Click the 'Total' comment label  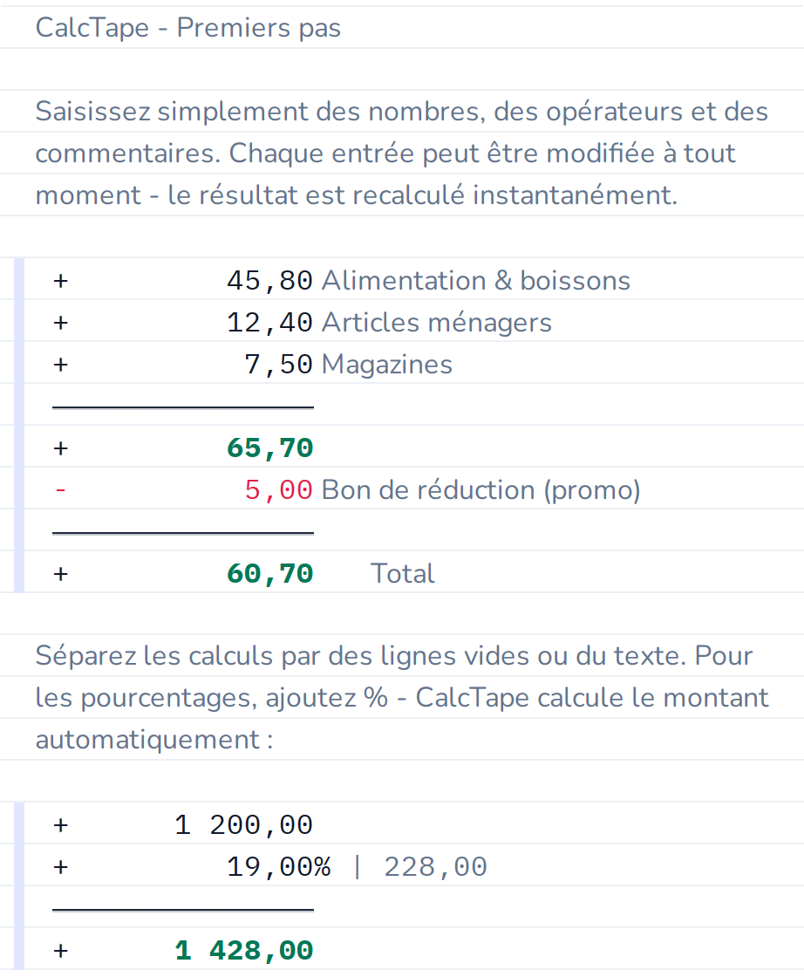[x=402, y=574]
